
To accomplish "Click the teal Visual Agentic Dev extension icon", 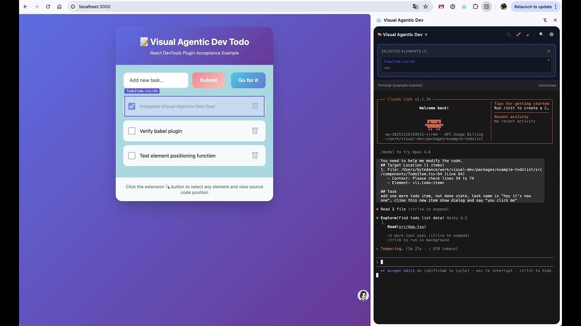I will (x=464, y=7).
